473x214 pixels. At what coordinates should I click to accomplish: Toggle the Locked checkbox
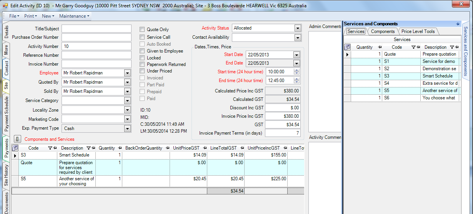click(142, 58)
